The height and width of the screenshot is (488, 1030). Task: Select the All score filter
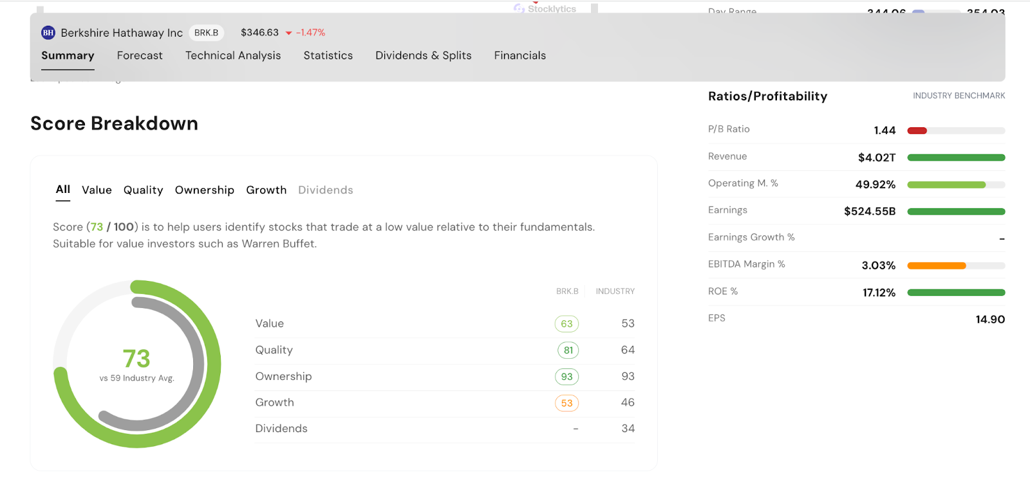coord(63,190)
